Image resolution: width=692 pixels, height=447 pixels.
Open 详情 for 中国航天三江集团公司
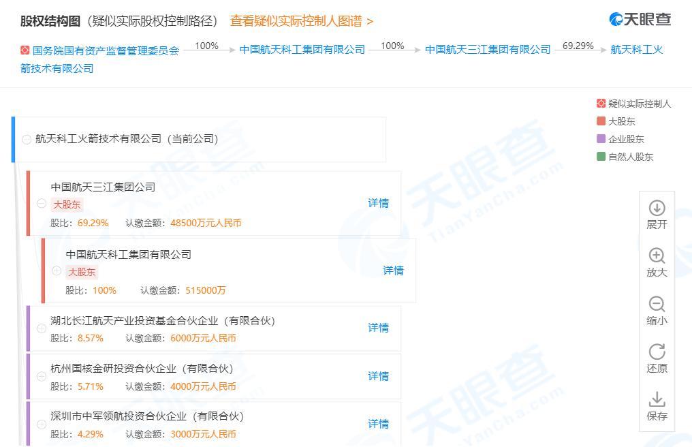[x=378, y=203]
